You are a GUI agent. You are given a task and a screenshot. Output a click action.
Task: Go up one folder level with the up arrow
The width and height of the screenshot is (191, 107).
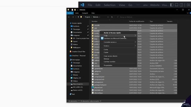tap(78, 17)
